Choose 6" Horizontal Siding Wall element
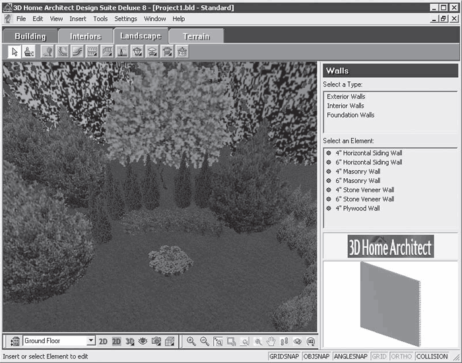 (x=364, y=162)
